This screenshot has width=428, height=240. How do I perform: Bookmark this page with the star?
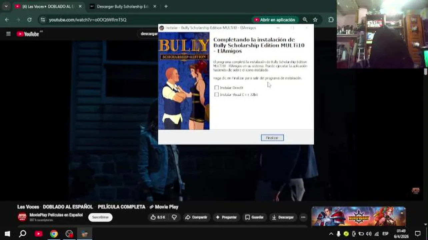point(315,20)
